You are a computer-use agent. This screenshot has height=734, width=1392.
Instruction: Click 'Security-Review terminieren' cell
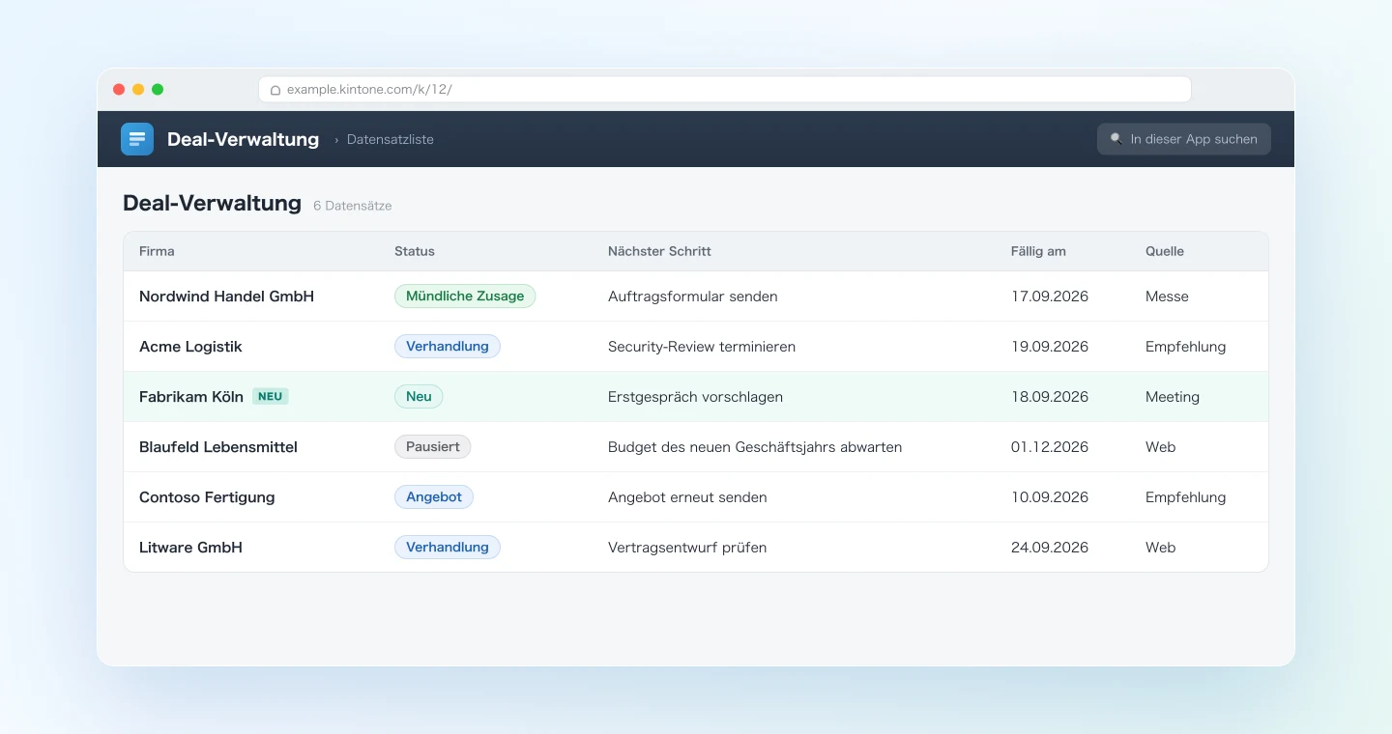point(702,347)
